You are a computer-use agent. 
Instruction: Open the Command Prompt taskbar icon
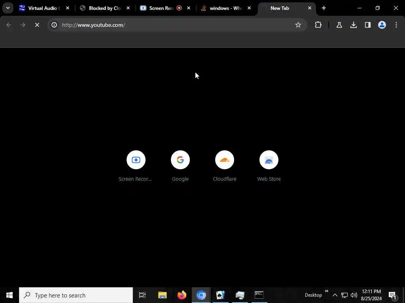pyautogui.click(x=259, y=295)
